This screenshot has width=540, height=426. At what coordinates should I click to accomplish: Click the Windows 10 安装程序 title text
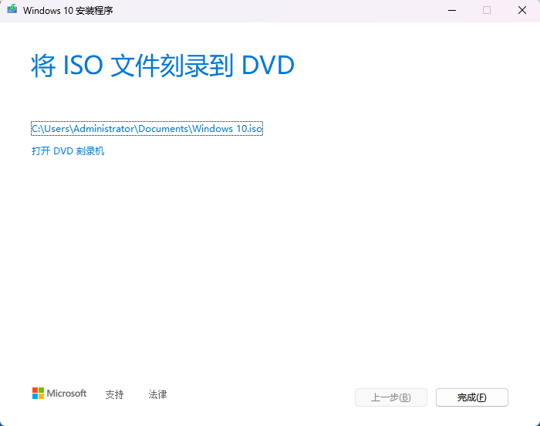point(68,11)
